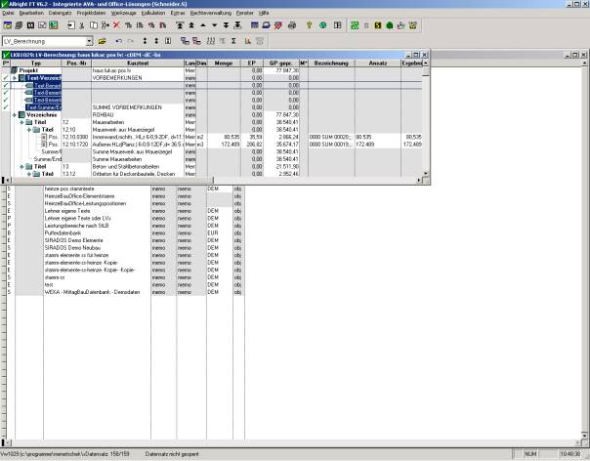The height and width of the screenshot is (461, 590).
Task: Click the Sigma sum icon
Action: (233, 41)
